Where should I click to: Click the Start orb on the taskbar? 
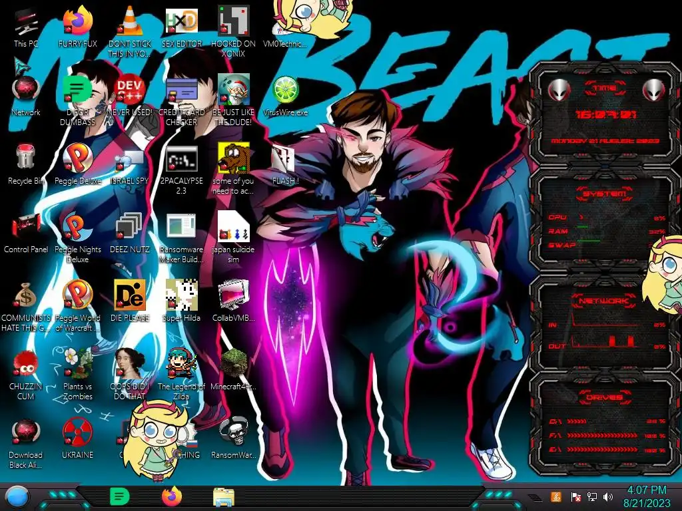click(17, 496)
